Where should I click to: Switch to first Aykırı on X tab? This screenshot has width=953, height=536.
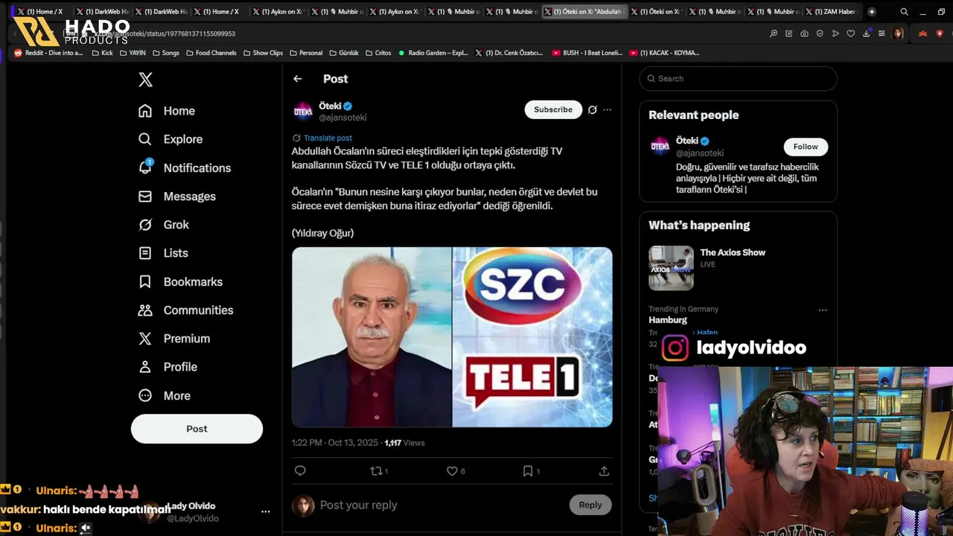(x=278, y=12)
